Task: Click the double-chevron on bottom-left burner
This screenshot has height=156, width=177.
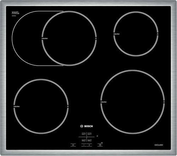Action: 68,106
